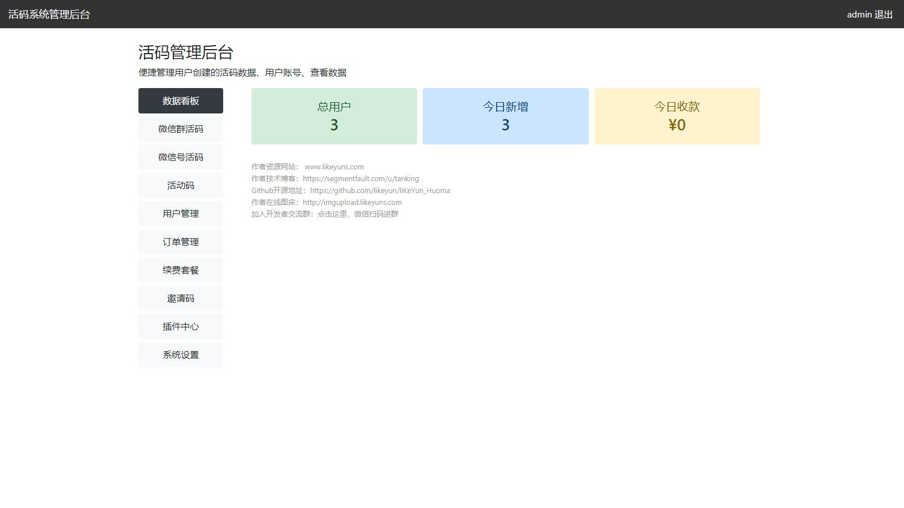Viewport: 904px width, 508px height.
Task: Click the yellow 今日收款 revenue card
Action: pyautogui.click(x=677, y=116)
